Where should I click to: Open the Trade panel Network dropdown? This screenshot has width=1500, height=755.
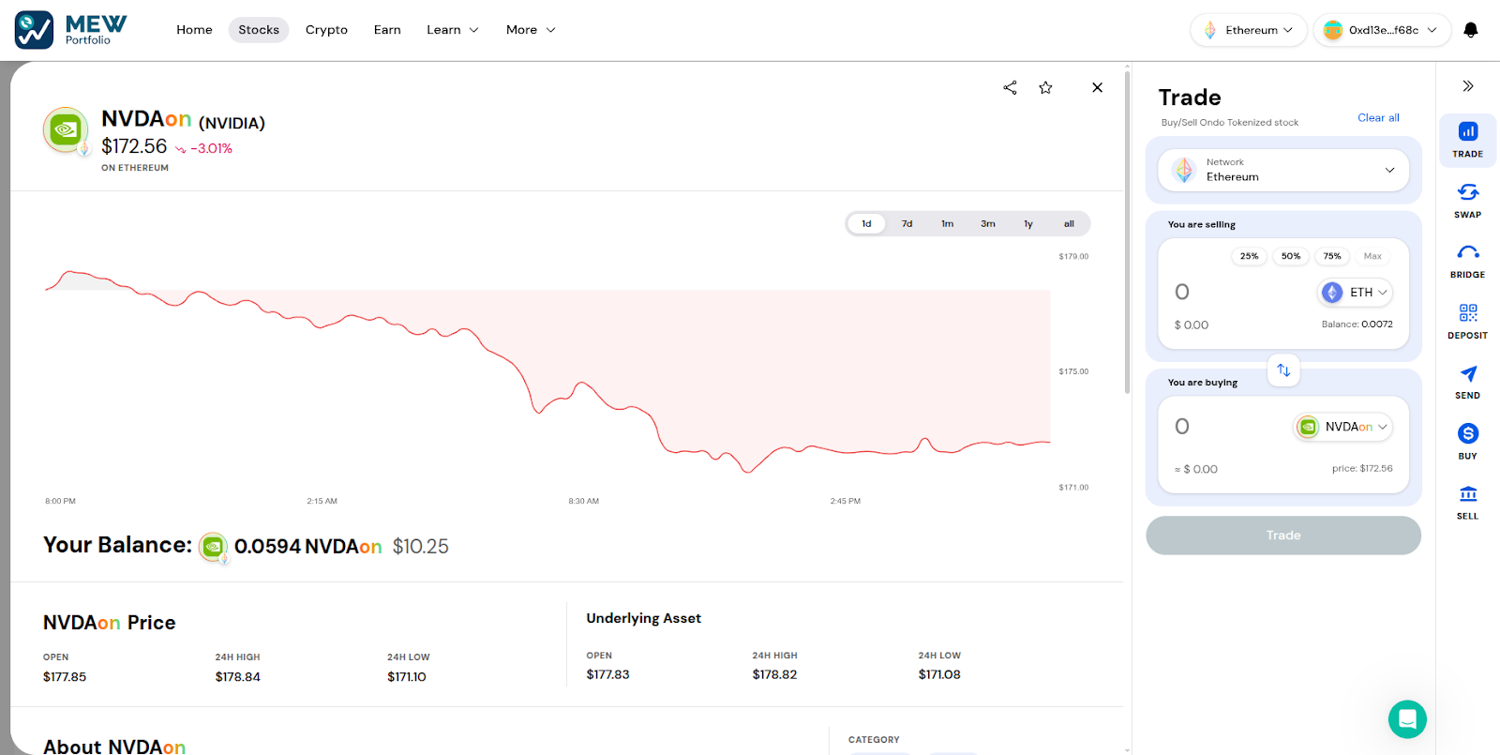pyautogui.click(x=1283, y=170)
